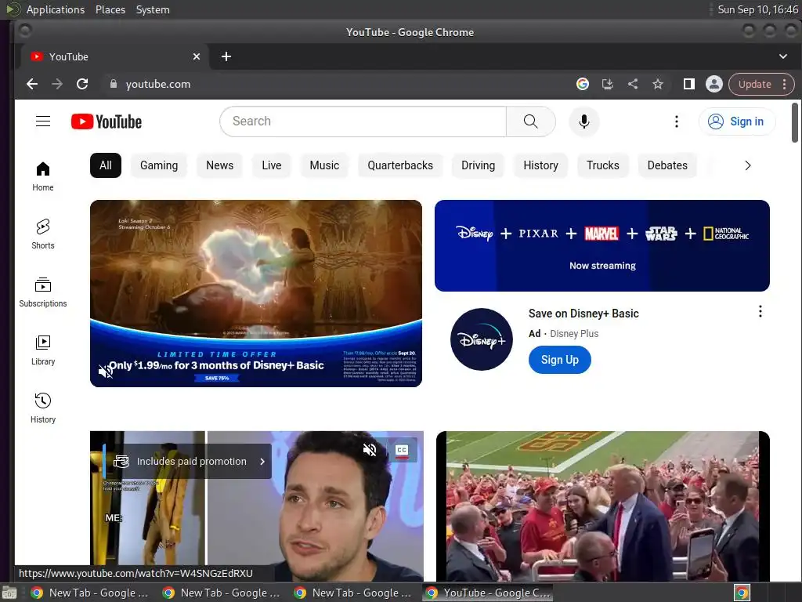Open ad options for Disney+ ad

coord(760,311)
